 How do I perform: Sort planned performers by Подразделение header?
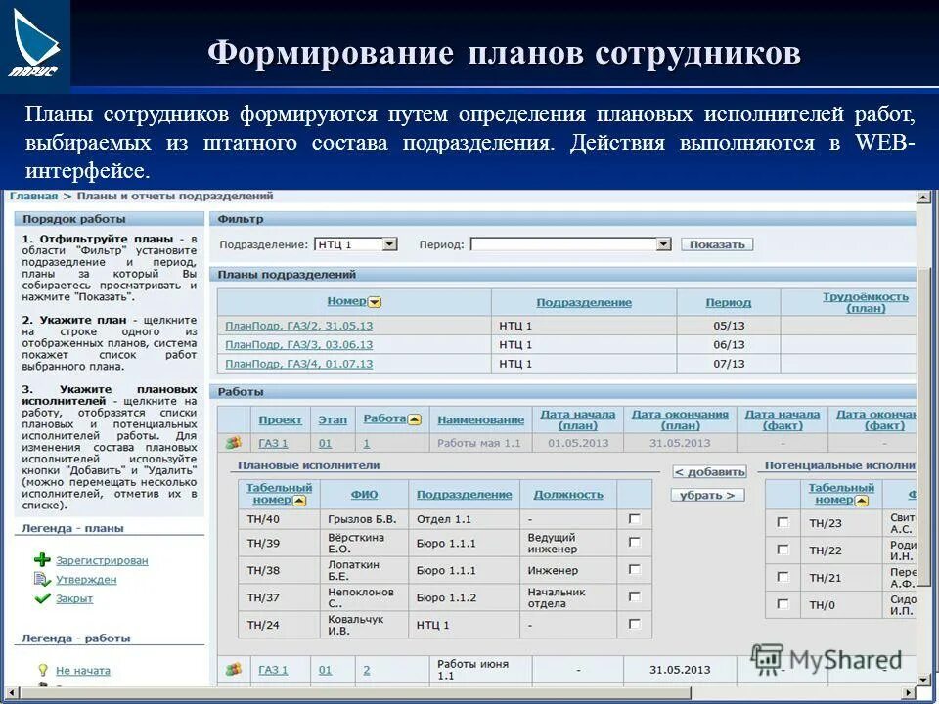coord(464,495)
